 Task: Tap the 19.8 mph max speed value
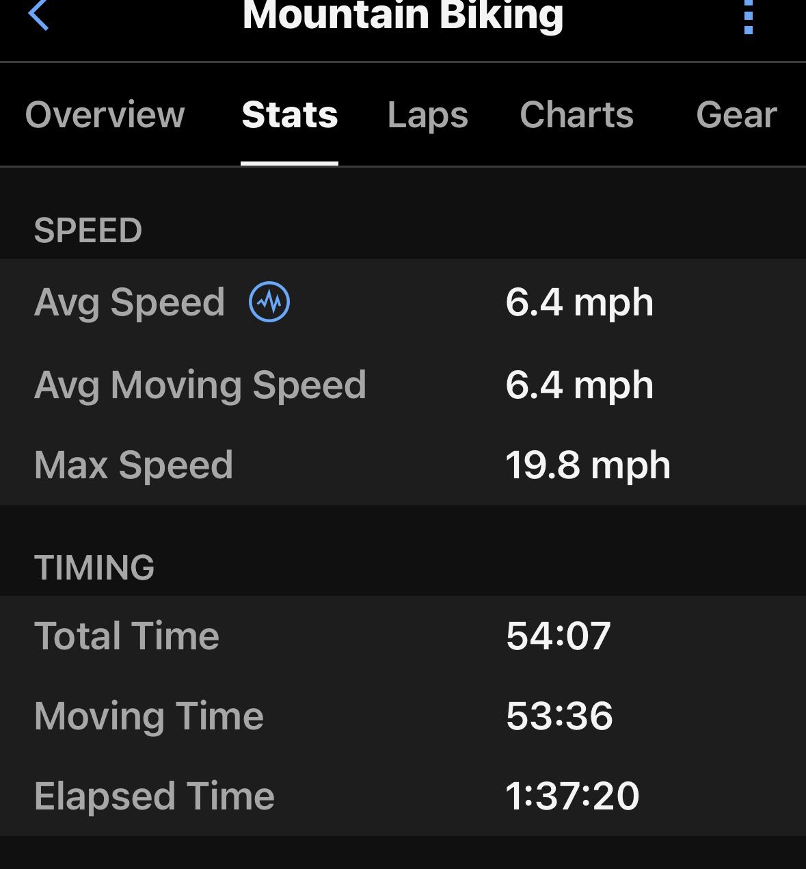point(588,466)
